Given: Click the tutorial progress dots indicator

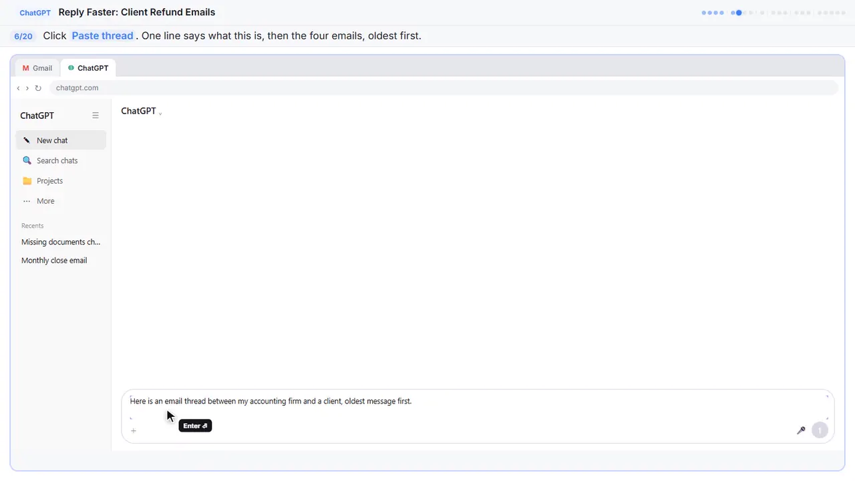Looking at the screenshot, I should [x=774, y=13].
